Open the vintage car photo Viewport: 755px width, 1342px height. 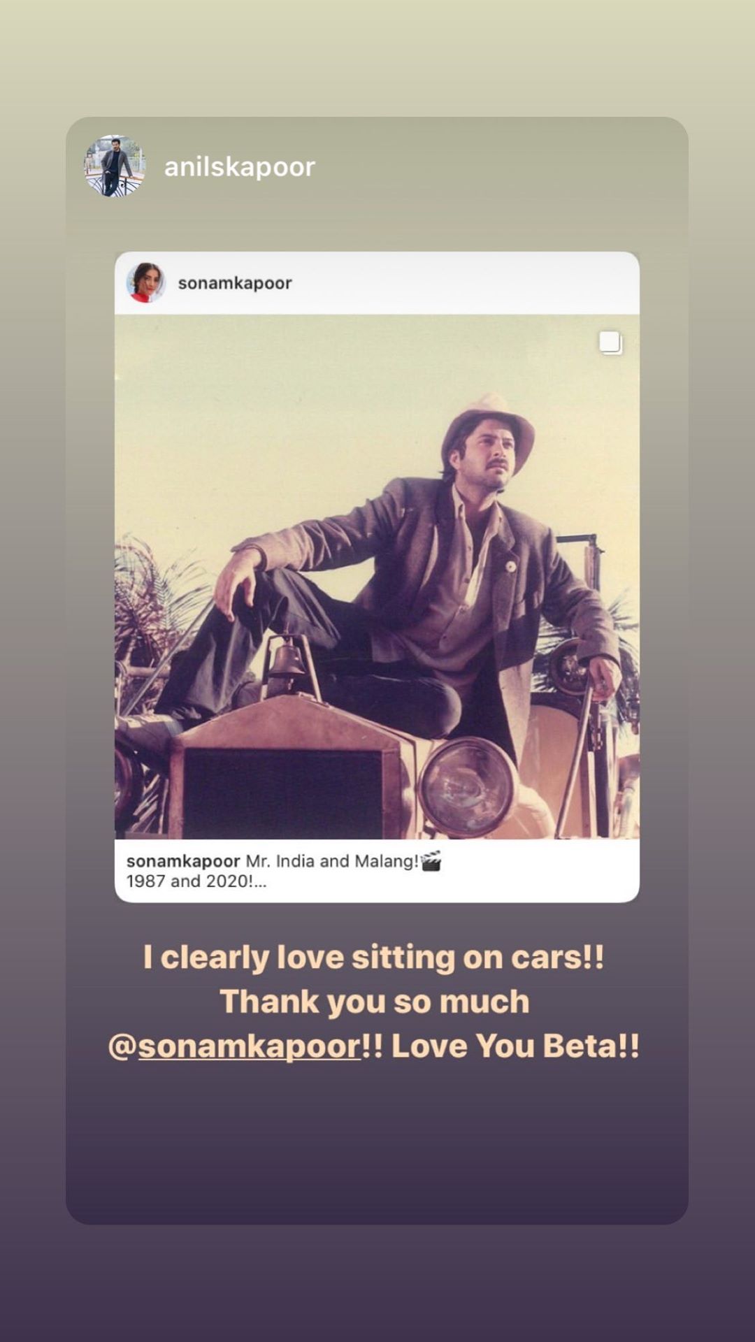pyautogui.click(x=377, y=577)
